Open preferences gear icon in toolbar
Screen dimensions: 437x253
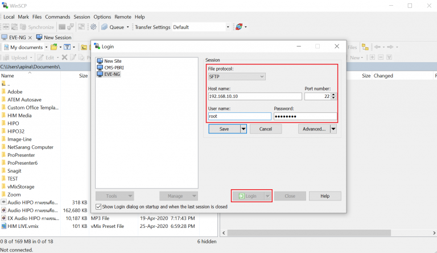pyautogui.click(x=93, y=27)
